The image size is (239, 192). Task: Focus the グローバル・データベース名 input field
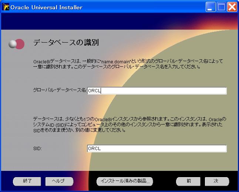[x=157, y=91]
